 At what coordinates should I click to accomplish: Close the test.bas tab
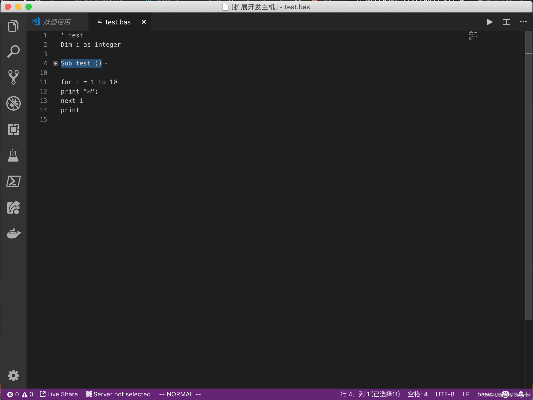coord(144,22)
